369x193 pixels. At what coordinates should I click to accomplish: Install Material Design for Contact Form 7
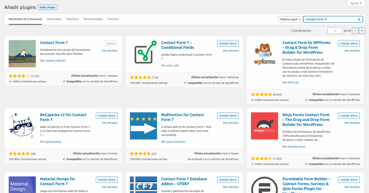(107, 180)
